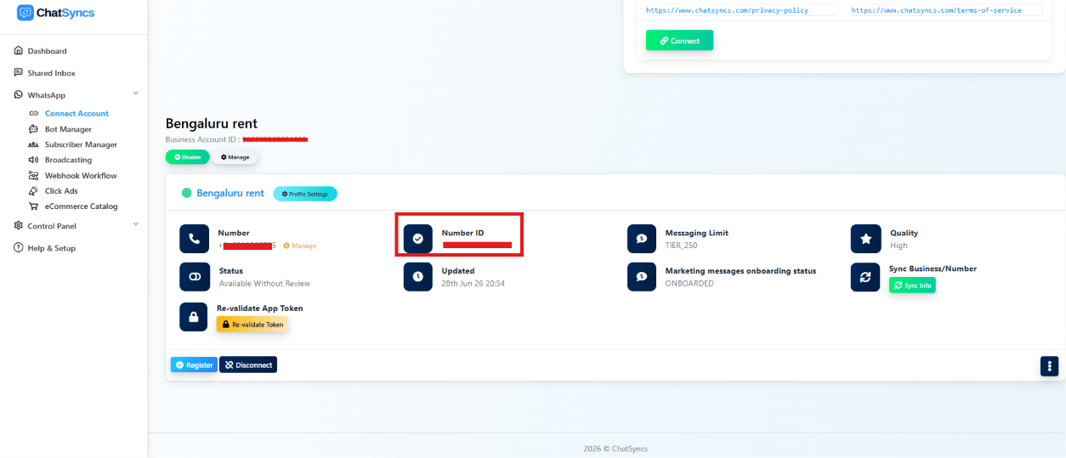1066x458 pixels.
Task: Click the TIER_250 messaging limit value
Action: [681, 246]
